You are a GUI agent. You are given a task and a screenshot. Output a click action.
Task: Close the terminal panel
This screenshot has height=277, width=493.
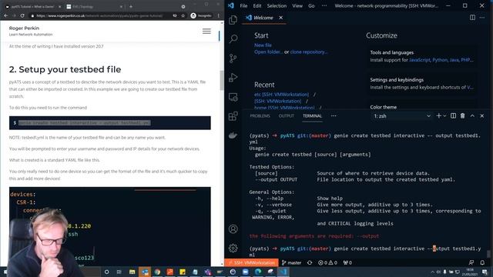482,116
